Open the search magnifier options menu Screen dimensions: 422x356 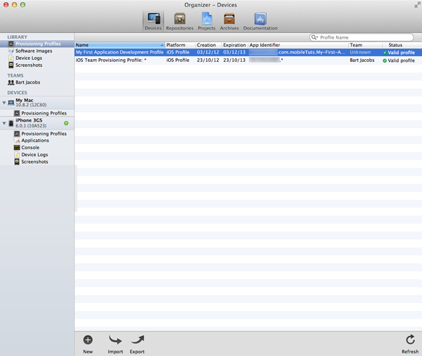point(314,37)
